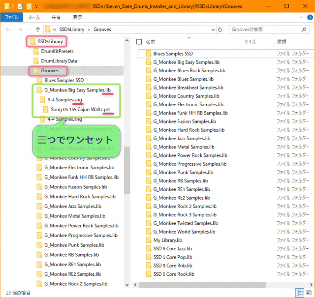Go up one folder level arrow
The width and height of the screenshot is (315, 298).
tap(38, 30)
